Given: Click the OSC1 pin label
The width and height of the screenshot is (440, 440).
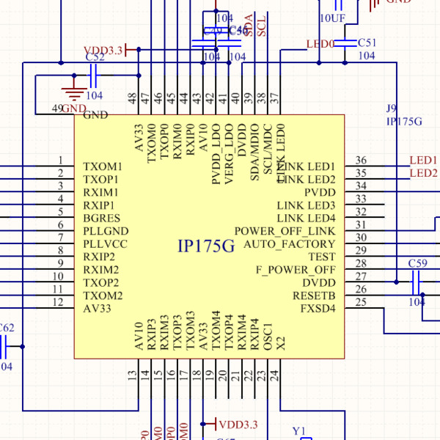Looking at the screenshot, I should tap(268, 337).
